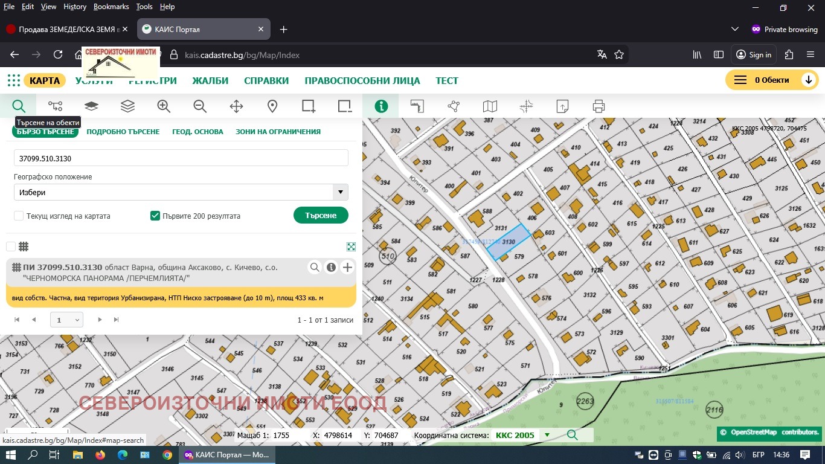Uncheck 'Първите 200 резултата' checkbox
This screenshot has height=464, width=825.
(x=155, y=216)
